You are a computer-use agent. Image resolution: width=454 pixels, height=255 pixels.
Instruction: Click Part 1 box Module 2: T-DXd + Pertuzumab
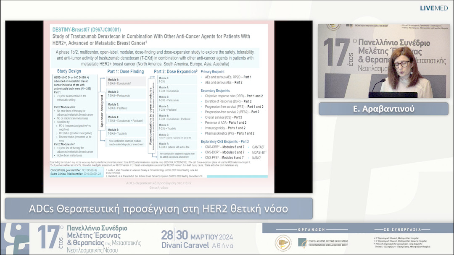click(x=126, y=94)
